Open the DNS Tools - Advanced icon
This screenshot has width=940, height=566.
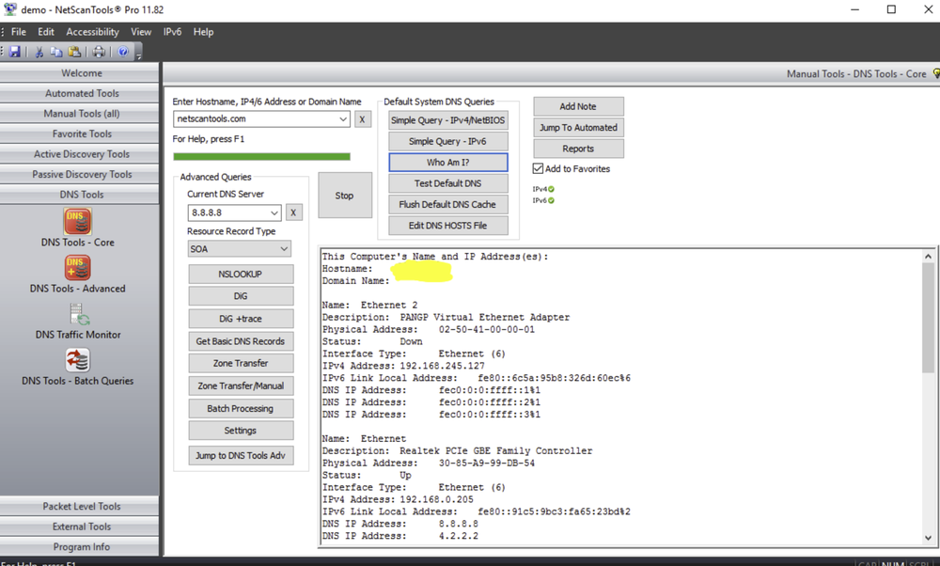(x=78, y=268)
